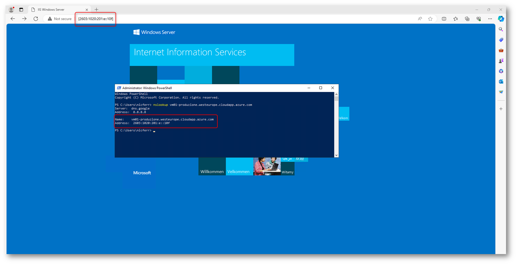Click the Windows Server logo on the page
Screen dimensions: 517x265
(154, 32)
